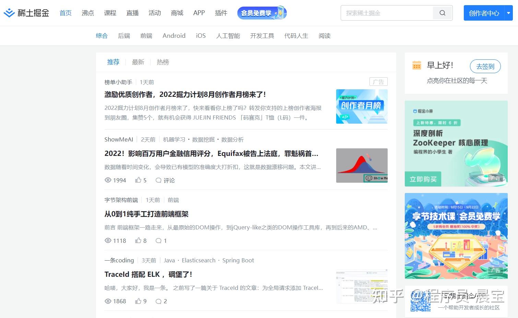The width and height of the screenshot is (518, 318).
Task: Click the Java tag
Action: (169, 260)
